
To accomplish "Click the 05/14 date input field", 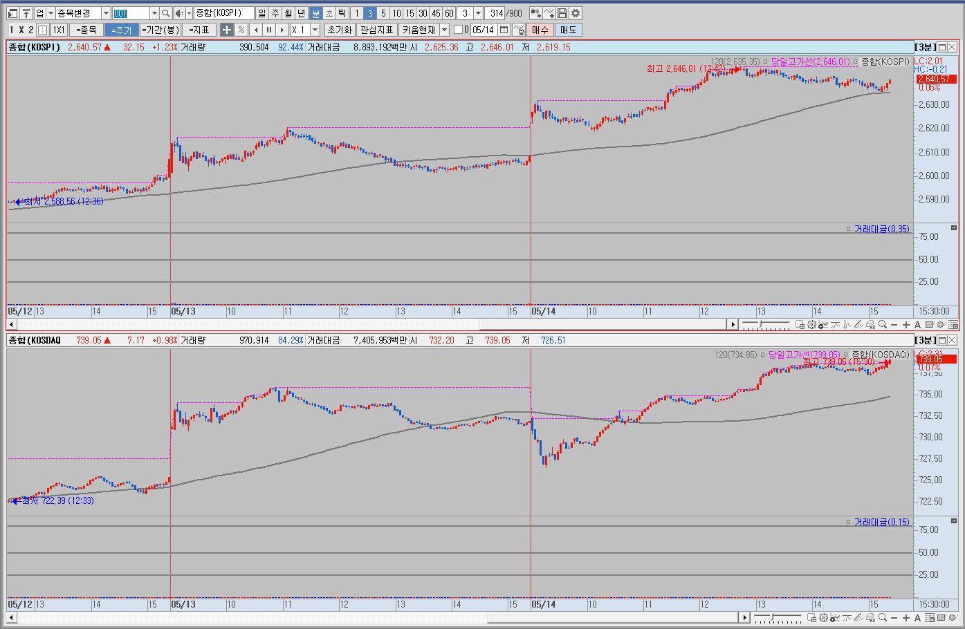I will 484,30.
